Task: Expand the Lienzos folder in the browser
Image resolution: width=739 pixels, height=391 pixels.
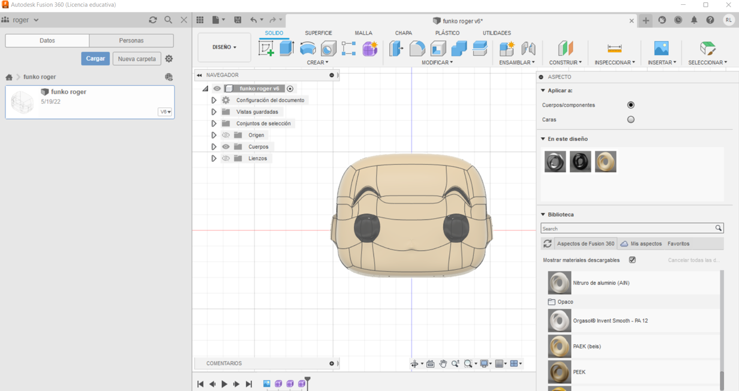Action: click(x=214, y=158)
